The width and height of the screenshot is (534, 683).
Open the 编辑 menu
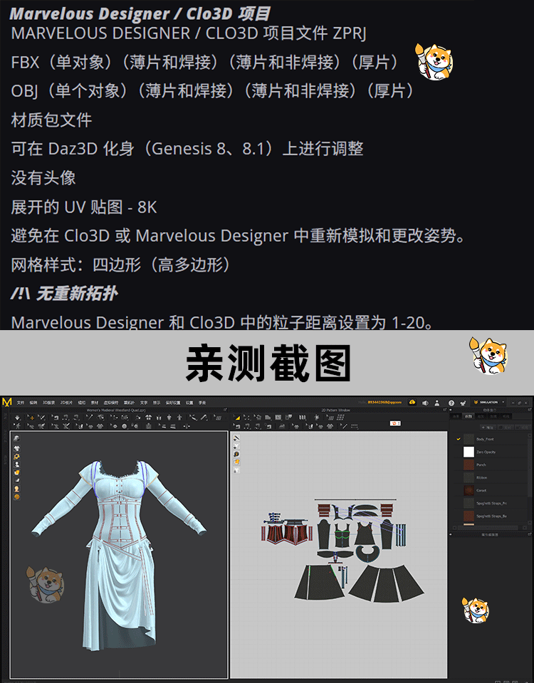click(33, 403)
